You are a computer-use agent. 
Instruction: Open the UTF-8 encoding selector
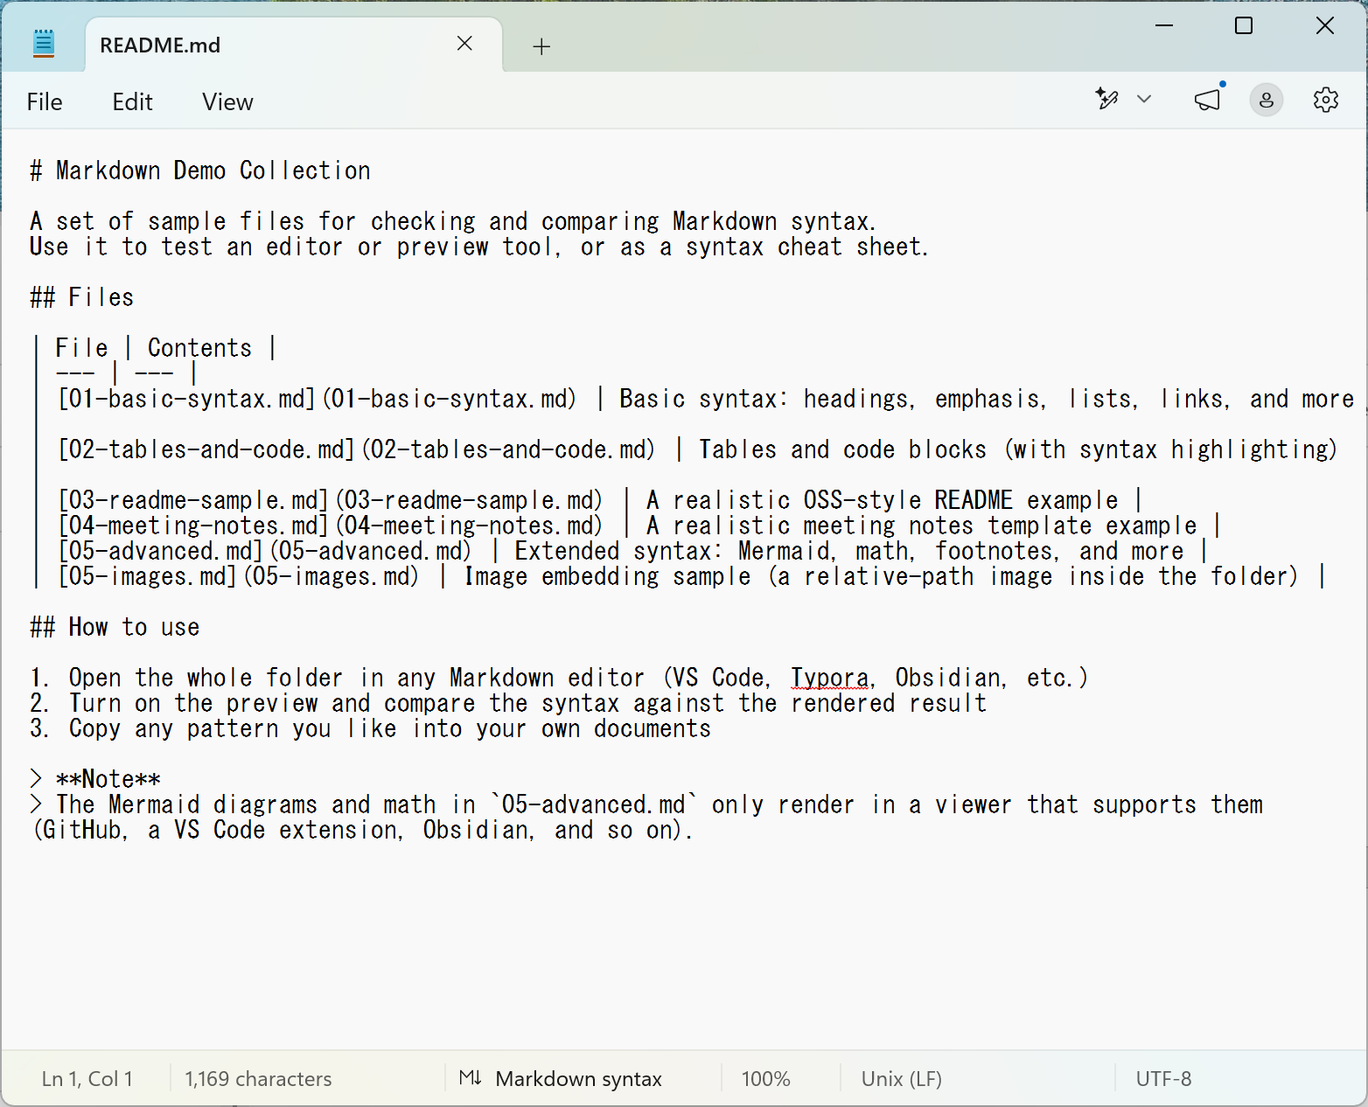pyautogui.click(x=1163, y=1079)
